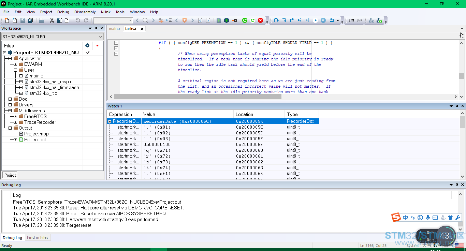Click Download and Debug green arrow icon

[x=227, y=20]
